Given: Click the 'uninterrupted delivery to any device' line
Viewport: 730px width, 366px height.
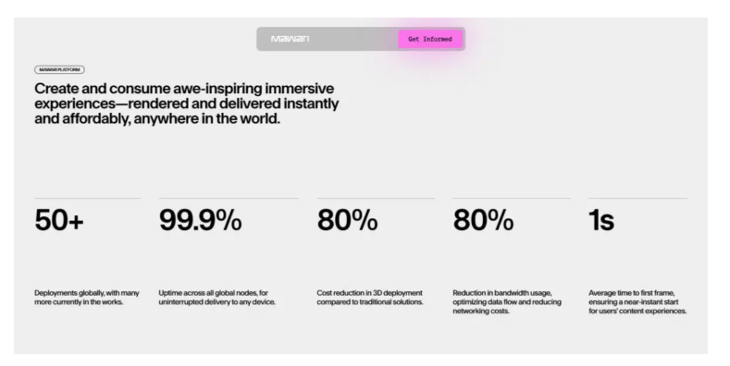Looking at the screenshot, I should pyautogui.click(x=217, y=302).
